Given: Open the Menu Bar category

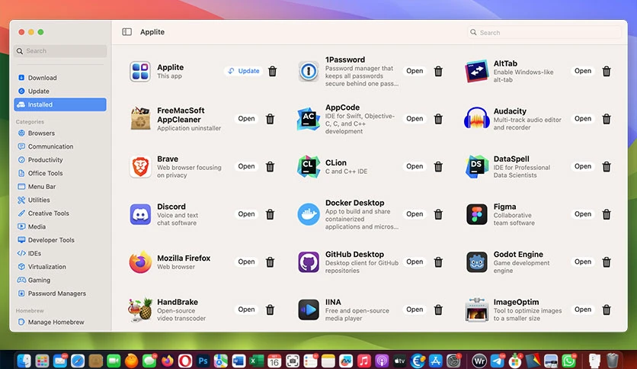Looking at the screenshot, I should tap(60, 187).
